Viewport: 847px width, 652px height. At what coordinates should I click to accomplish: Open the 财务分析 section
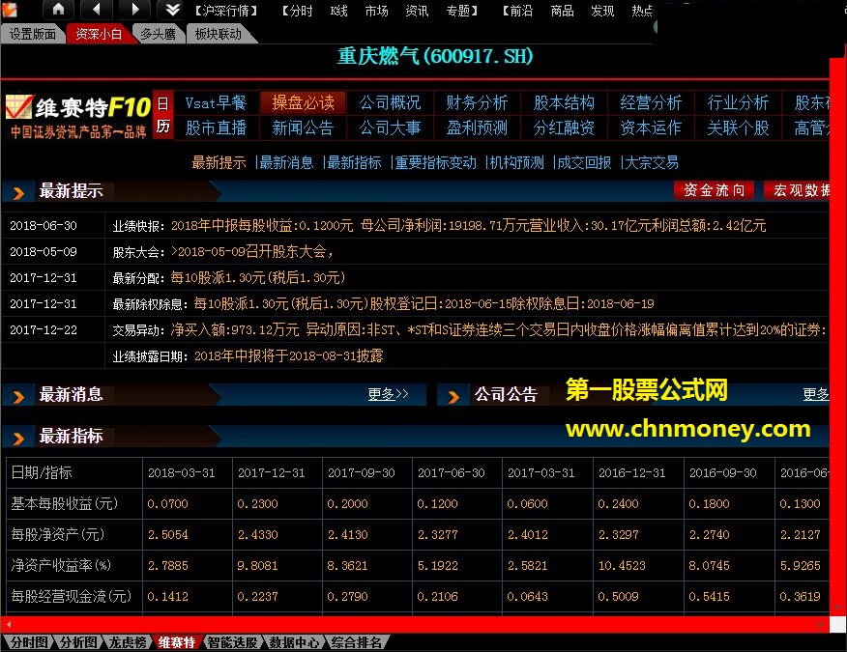point(477,102)
